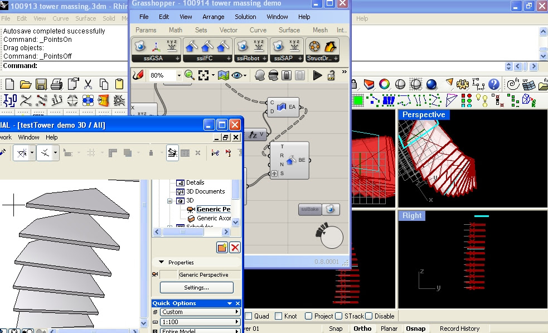Click the Print icon in Rhino toolbar

coord(57,84)
